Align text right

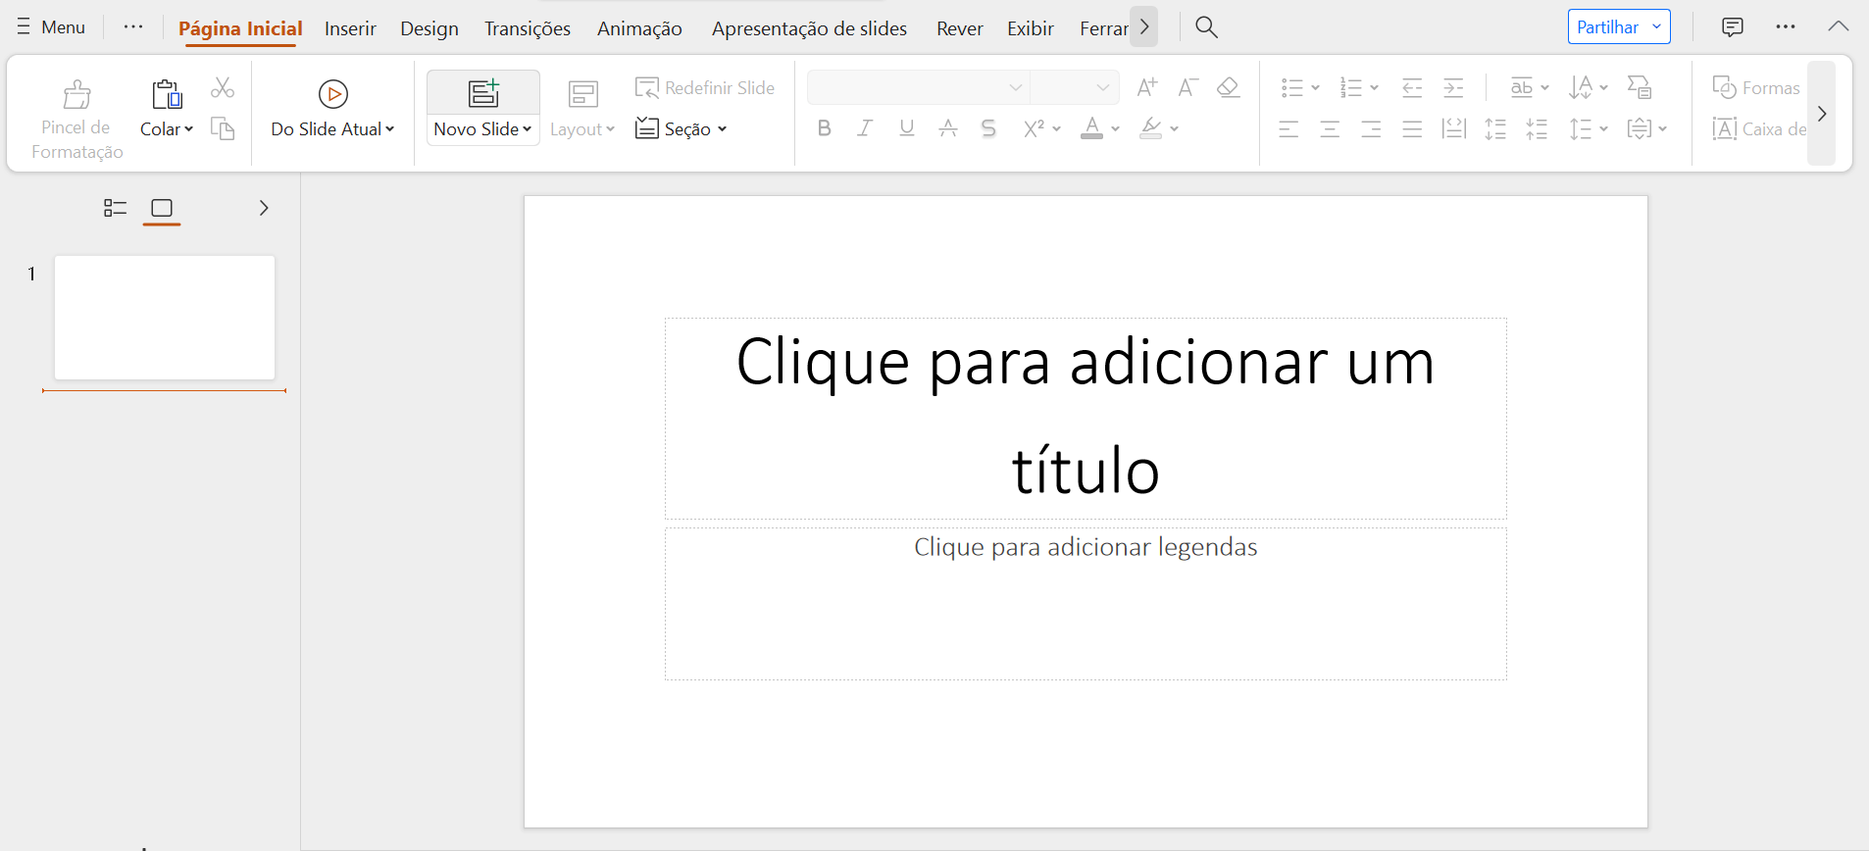click(1371, 128)
